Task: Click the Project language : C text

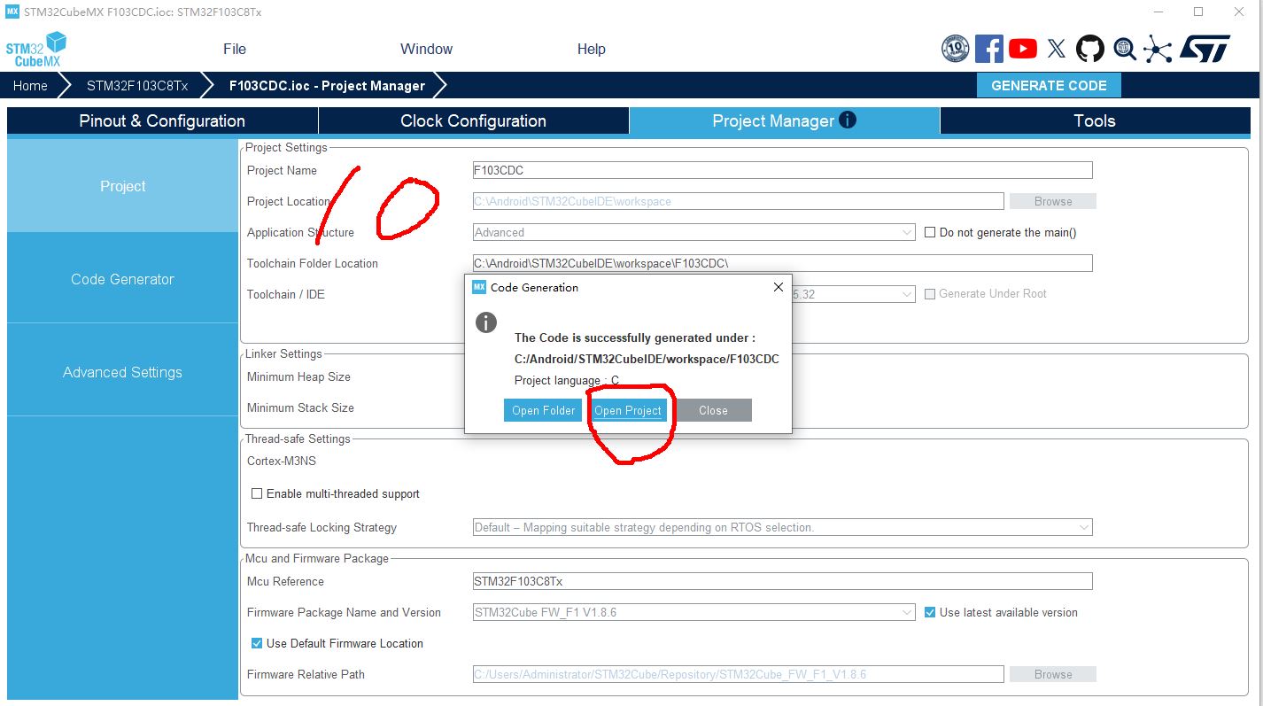Action: (567, 380)
